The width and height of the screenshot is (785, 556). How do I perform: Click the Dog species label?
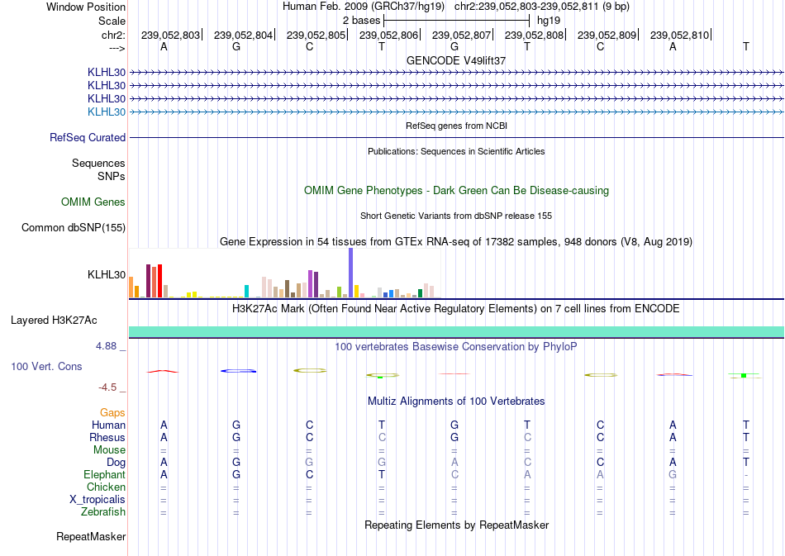point(116,463)
